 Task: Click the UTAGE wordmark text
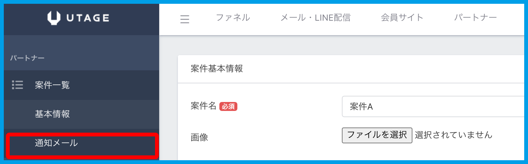click(88, 18)
